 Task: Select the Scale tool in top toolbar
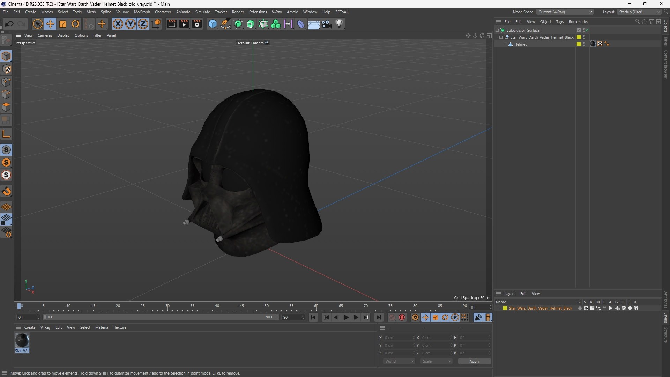pyautogui.click(x=63, y=24)
